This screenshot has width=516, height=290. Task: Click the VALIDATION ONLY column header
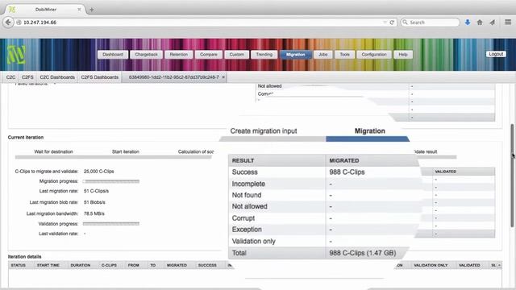click(431, 265)
